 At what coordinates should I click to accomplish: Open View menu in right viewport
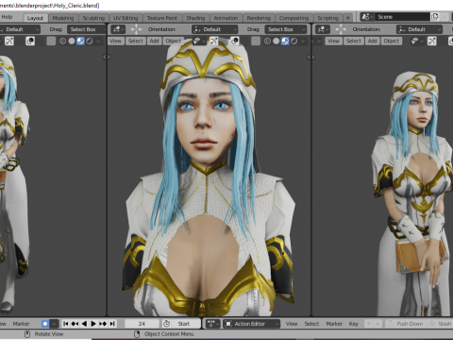pos(333,41)
